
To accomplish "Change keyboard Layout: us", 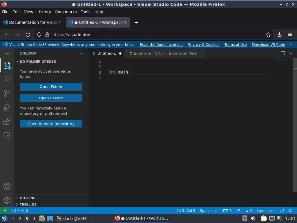I will pyautogui.click(x=266, y=211).
